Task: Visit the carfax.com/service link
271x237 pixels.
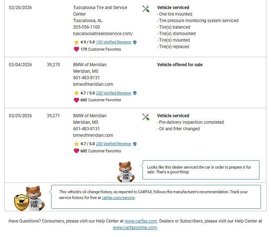Action: coord(118,198)
